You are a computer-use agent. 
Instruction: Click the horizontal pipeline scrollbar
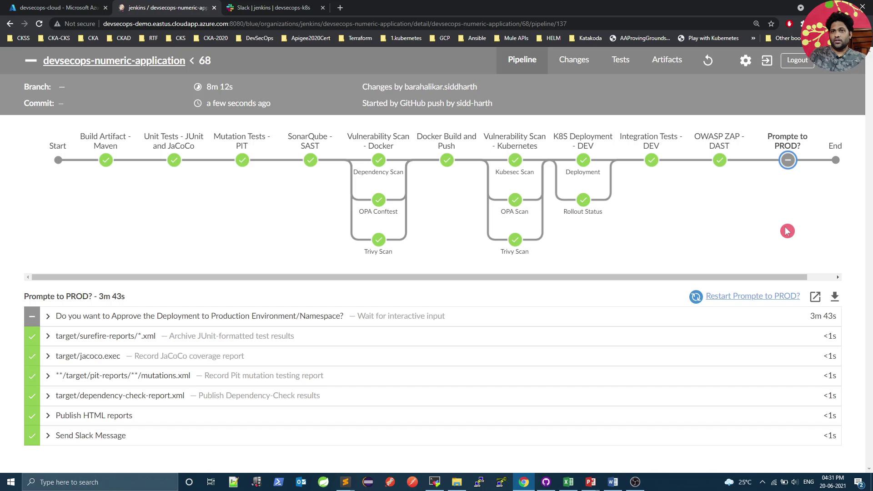(418, 277)
